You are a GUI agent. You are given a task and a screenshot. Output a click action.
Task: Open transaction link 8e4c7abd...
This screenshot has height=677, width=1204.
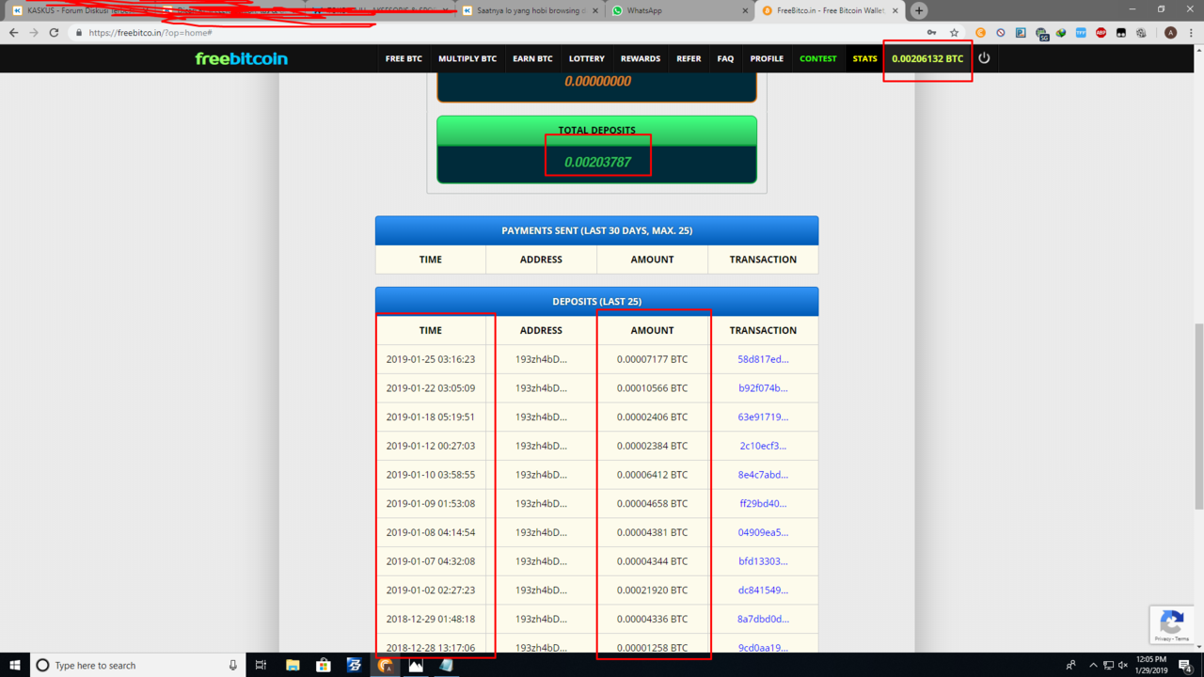pyautogui.click(x=763, y=475)
